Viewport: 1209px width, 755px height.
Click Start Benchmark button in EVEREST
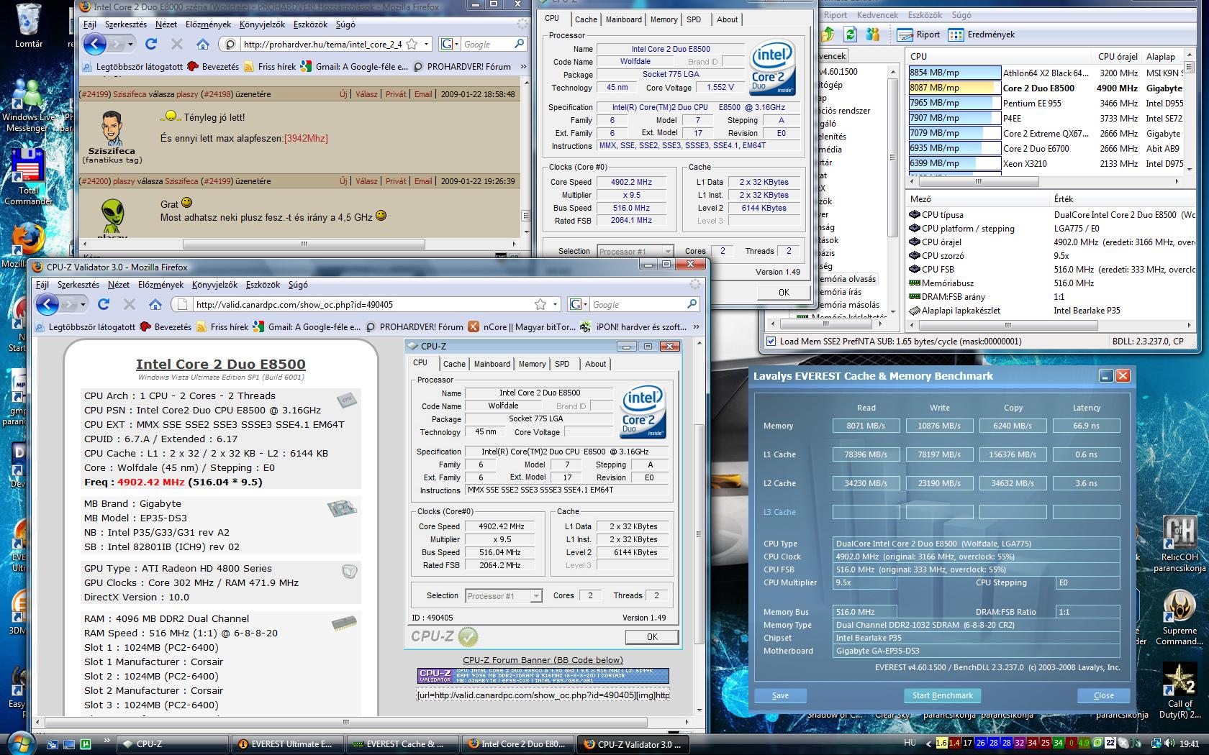point(942,695)
